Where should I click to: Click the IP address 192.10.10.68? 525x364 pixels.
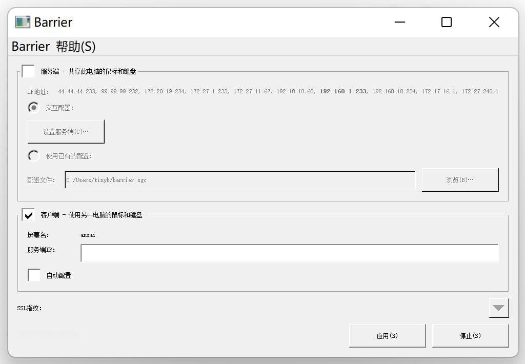coord(295,91)
